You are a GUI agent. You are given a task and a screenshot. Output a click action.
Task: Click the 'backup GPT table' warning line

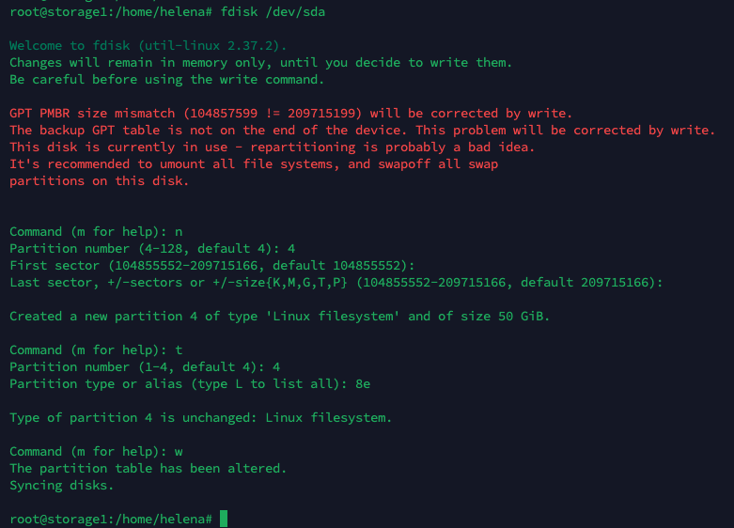coord(362,130)
